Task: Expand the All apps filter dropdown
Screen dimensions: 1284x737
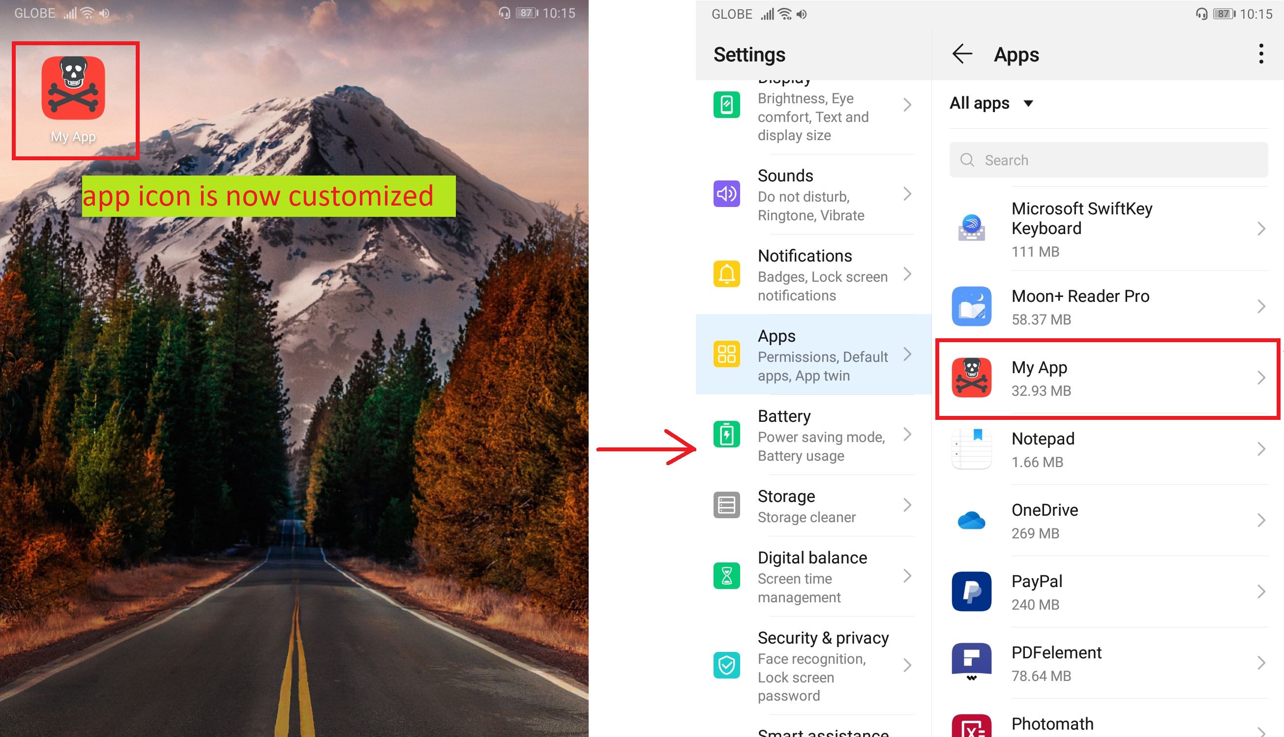Action: pyautogui.click(x=991, y=103)
